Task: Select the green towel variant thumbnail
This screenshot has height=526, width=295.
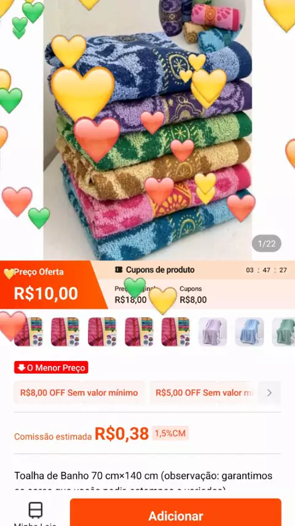Action: [x=283, y=332]
